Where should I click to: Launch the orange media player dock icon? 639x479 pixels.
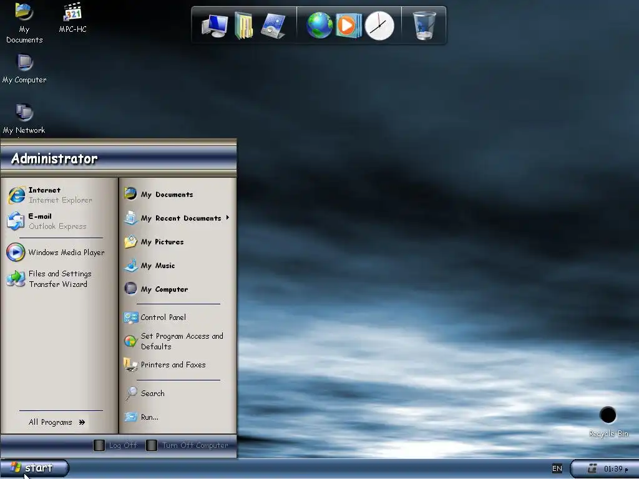(x=349, y=26)
